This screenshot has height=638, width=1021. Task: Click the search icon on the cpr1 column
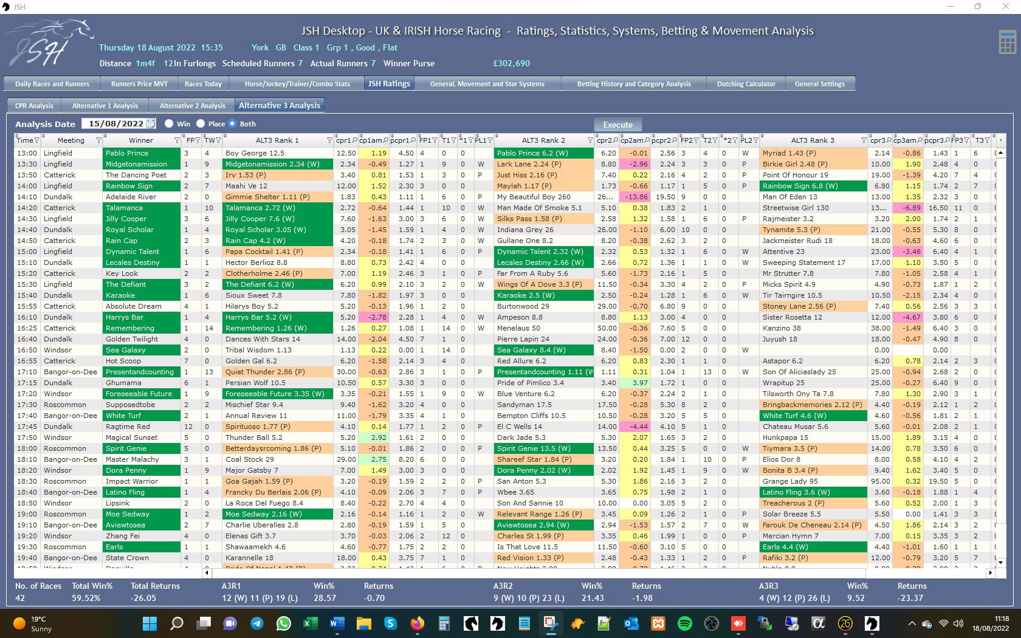click(x=355, y=140)
